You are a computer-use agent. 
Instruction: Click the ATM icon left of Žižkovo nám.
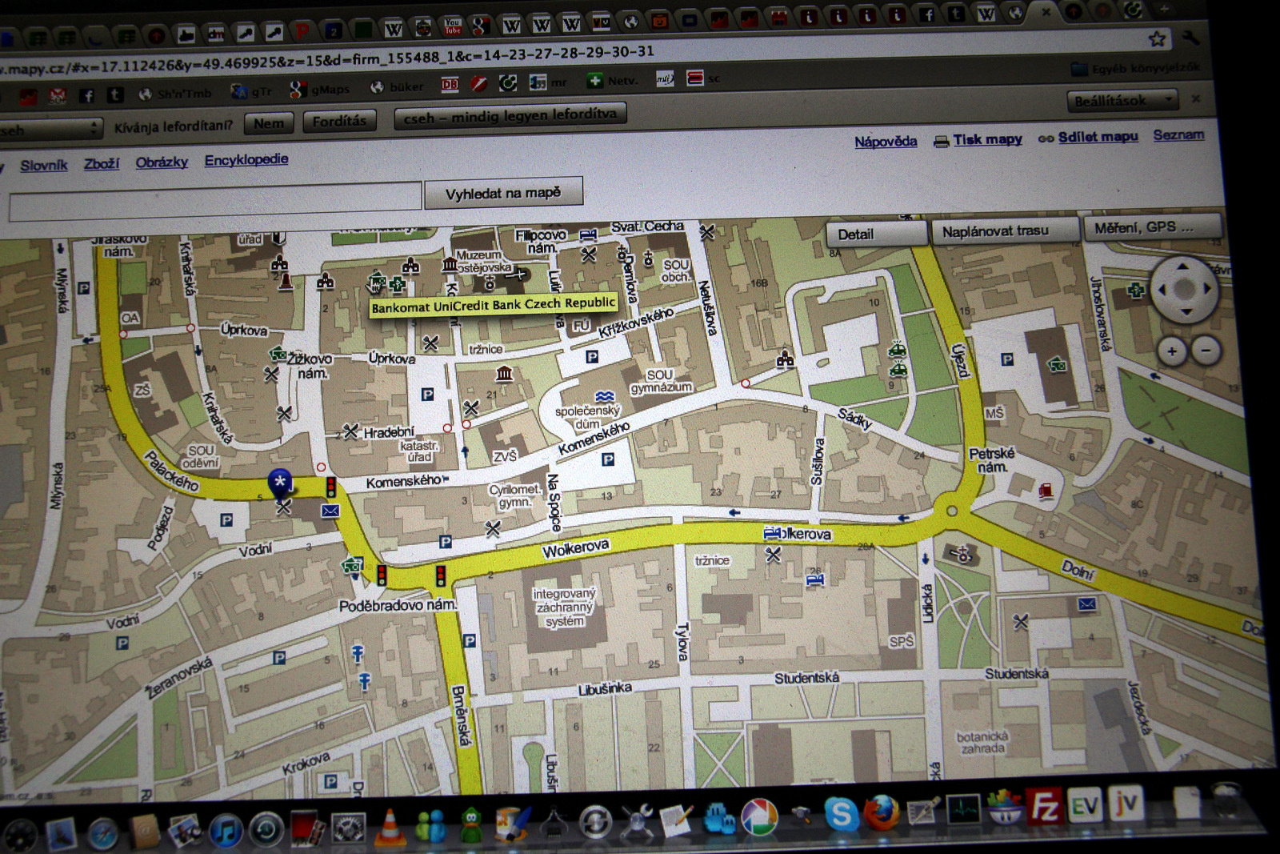point(278,354)
